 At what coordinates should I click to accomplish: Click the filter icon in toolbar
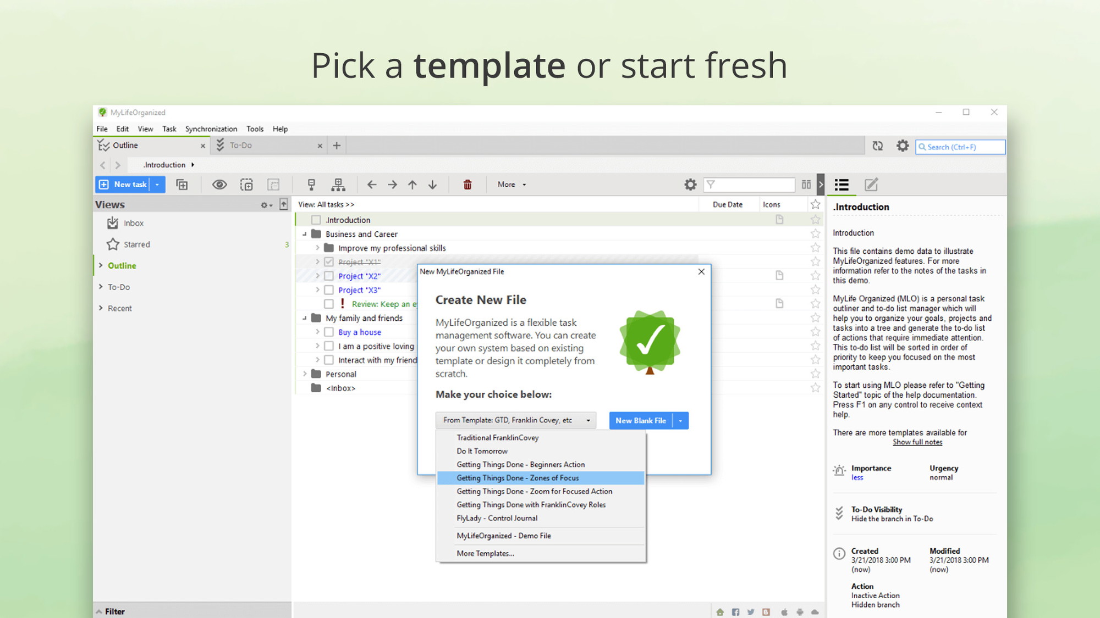pyautogui.click(x=714, y=184)
